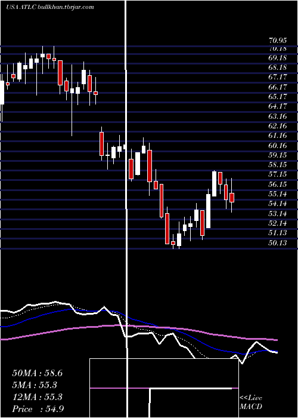Click the '<<Live MACD' label
The image size is (298, 418).
pos(251,402)
